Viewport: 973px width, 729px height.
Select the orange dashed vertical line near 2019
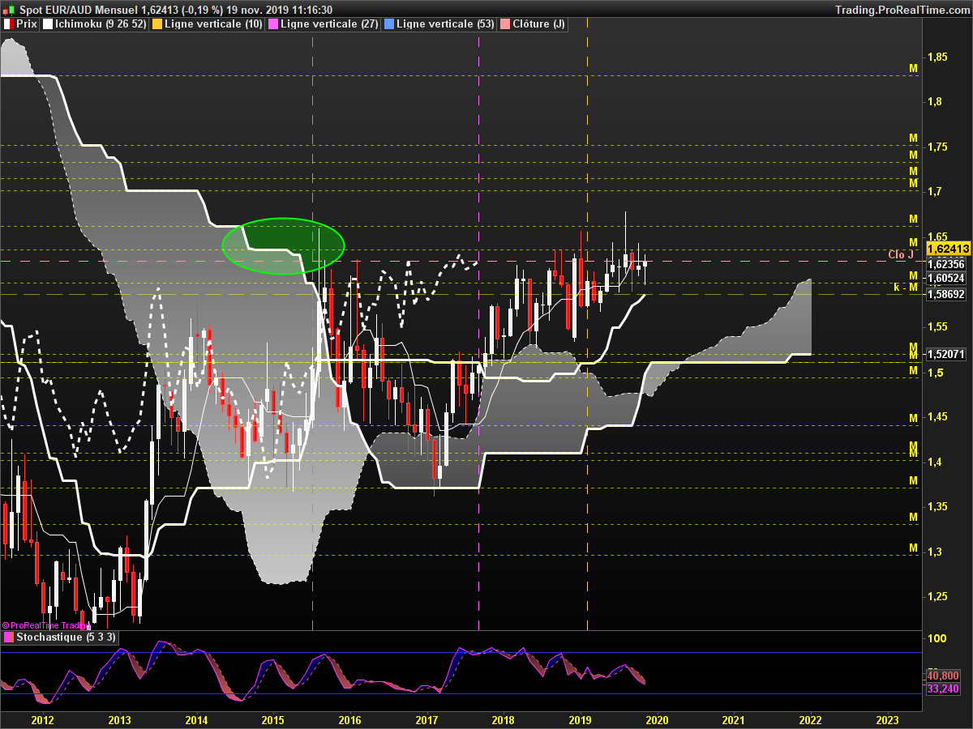coord(587,324)
